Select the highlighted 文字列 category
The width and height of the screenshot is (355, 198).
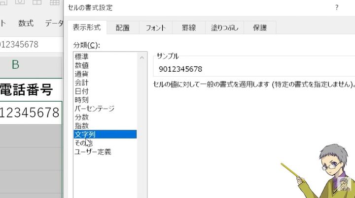click(x=106, y=135)
